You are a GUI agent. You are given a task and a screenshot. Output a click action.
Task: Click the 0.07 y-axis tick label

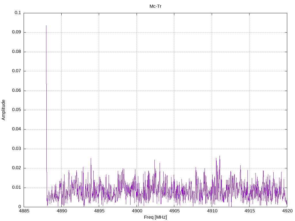coord(16,71)
